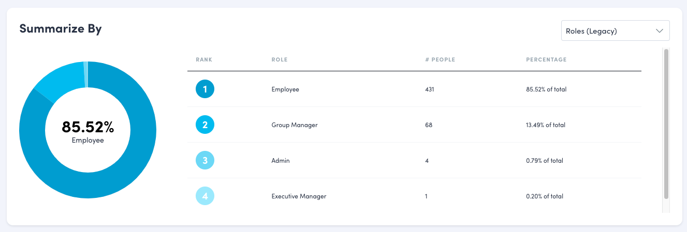
Task: Click the rank 1 circle badge
Action: pyautogui.click(x=205, y=89)
